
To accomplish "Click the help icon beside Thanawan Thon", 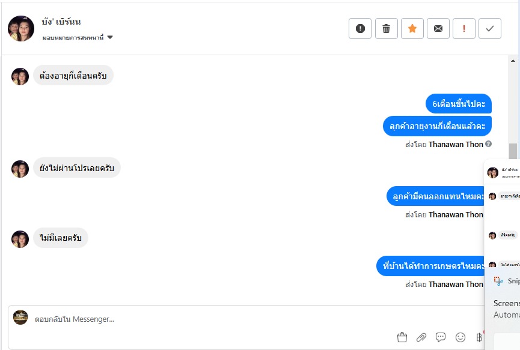I will tap(488, 144).
